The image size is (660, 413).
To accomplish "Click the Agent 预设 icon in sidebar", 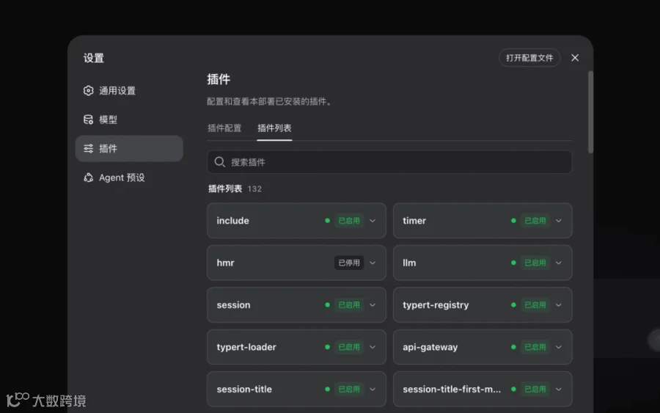I will tap(89, 178).
